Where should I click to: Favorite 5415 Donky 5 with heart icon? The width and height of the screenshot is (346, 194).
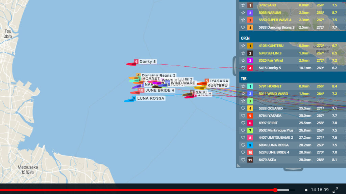[243, 68]
